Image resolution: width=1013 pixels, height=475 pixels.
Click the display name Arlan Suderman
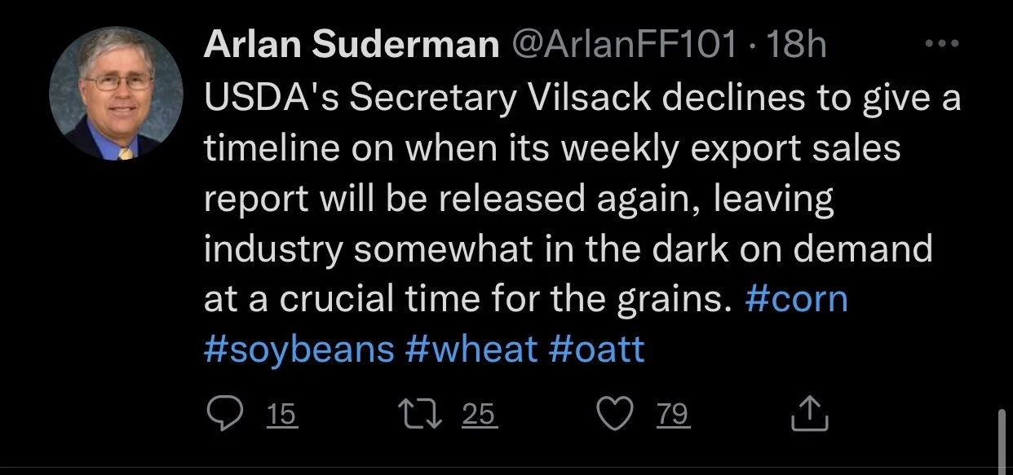351,46
